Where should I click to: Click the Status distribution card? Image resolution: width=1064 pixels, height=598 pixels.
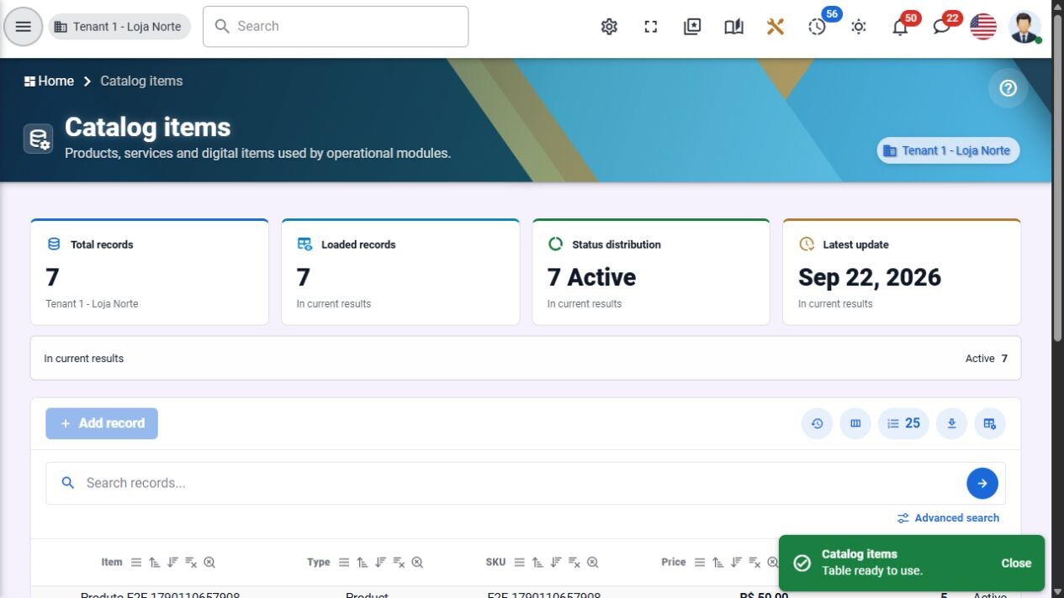coord(651,272)
